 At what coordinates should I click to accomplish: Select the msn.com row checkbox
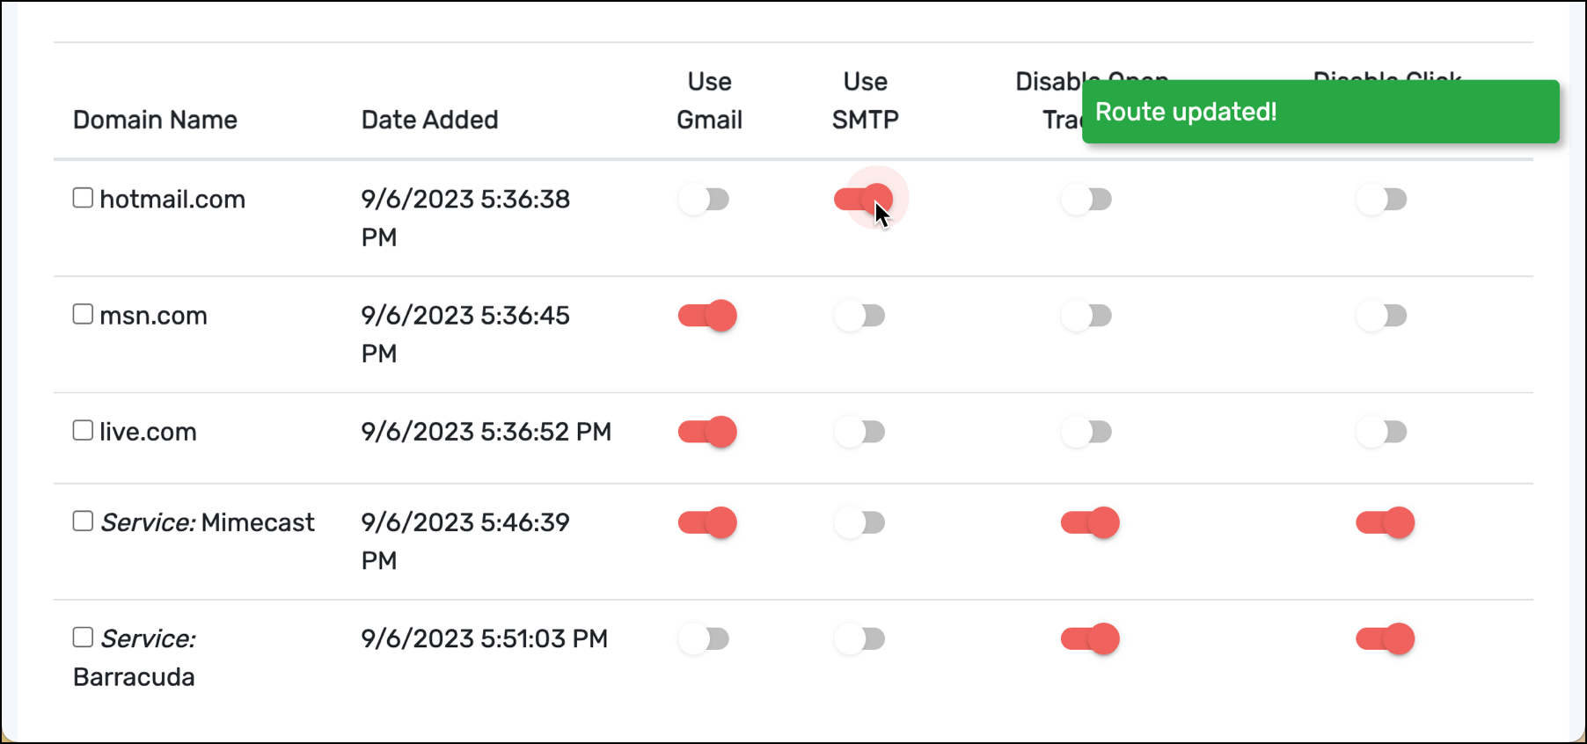click(83, 314)
